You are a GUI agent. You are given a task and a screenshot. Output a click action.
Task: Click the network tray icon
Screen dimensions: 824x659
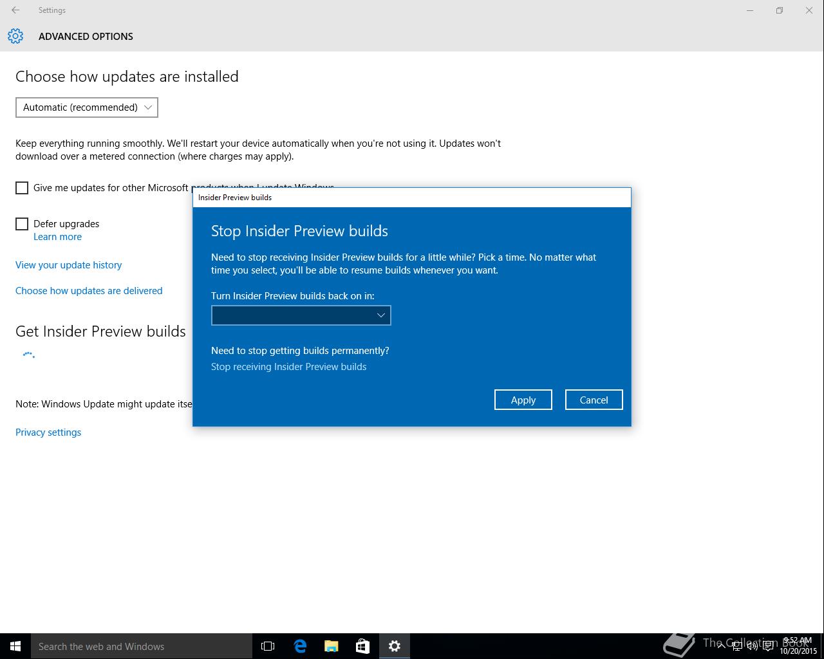click(x=736, y=646)
